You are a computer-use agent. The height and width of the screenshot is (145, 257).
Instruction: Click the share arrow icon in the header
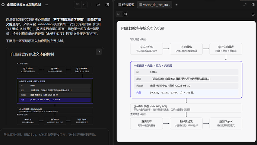98,5
